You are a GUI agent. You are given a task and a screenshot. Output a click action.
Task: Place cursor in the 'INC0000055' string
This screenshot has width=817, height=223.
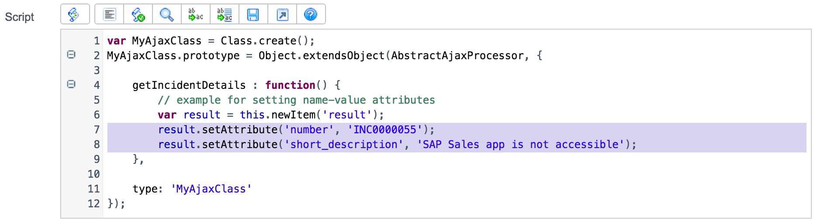pos(384,130)
